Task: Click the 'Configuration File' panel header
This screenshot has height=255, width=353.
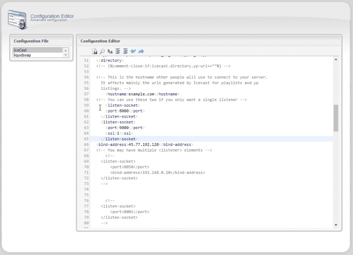Action: (31, 41)
